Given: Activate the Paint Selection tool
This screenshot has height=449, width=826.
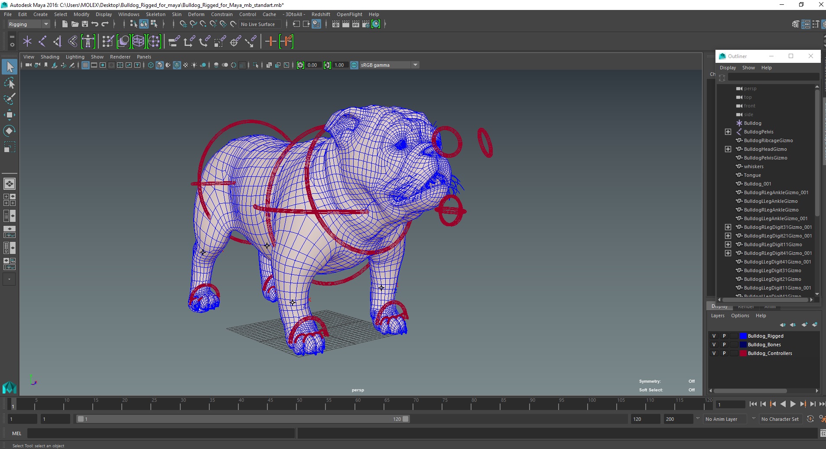Looking at the screenshot, I should tap(10, 99).
